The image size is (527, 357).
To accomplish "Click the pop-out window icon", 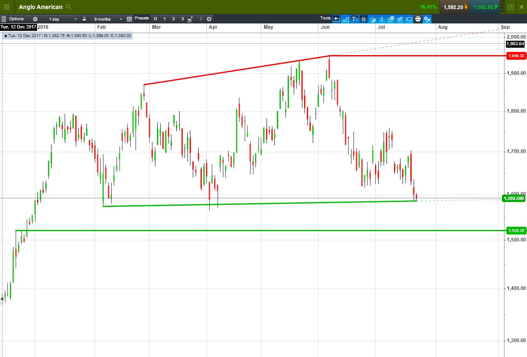I will [x=511, y=7].
